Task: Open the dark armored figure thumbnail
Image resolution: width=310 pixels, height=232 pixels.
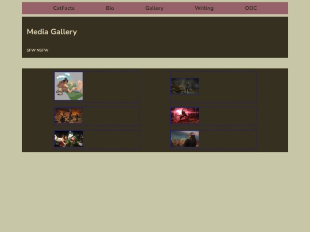Action: tap(185, 86)
